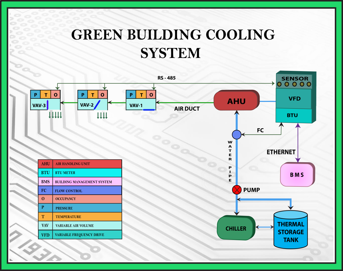This screenshot has height=271, width=343.
Task: Click the Flow Control legend row
Action: 80,190
